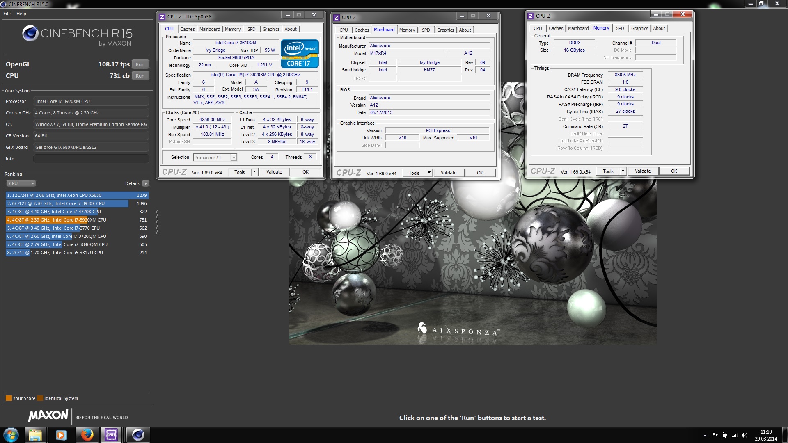Click Intel Core i7 logo in CPU-Z

tap(300, 54)
